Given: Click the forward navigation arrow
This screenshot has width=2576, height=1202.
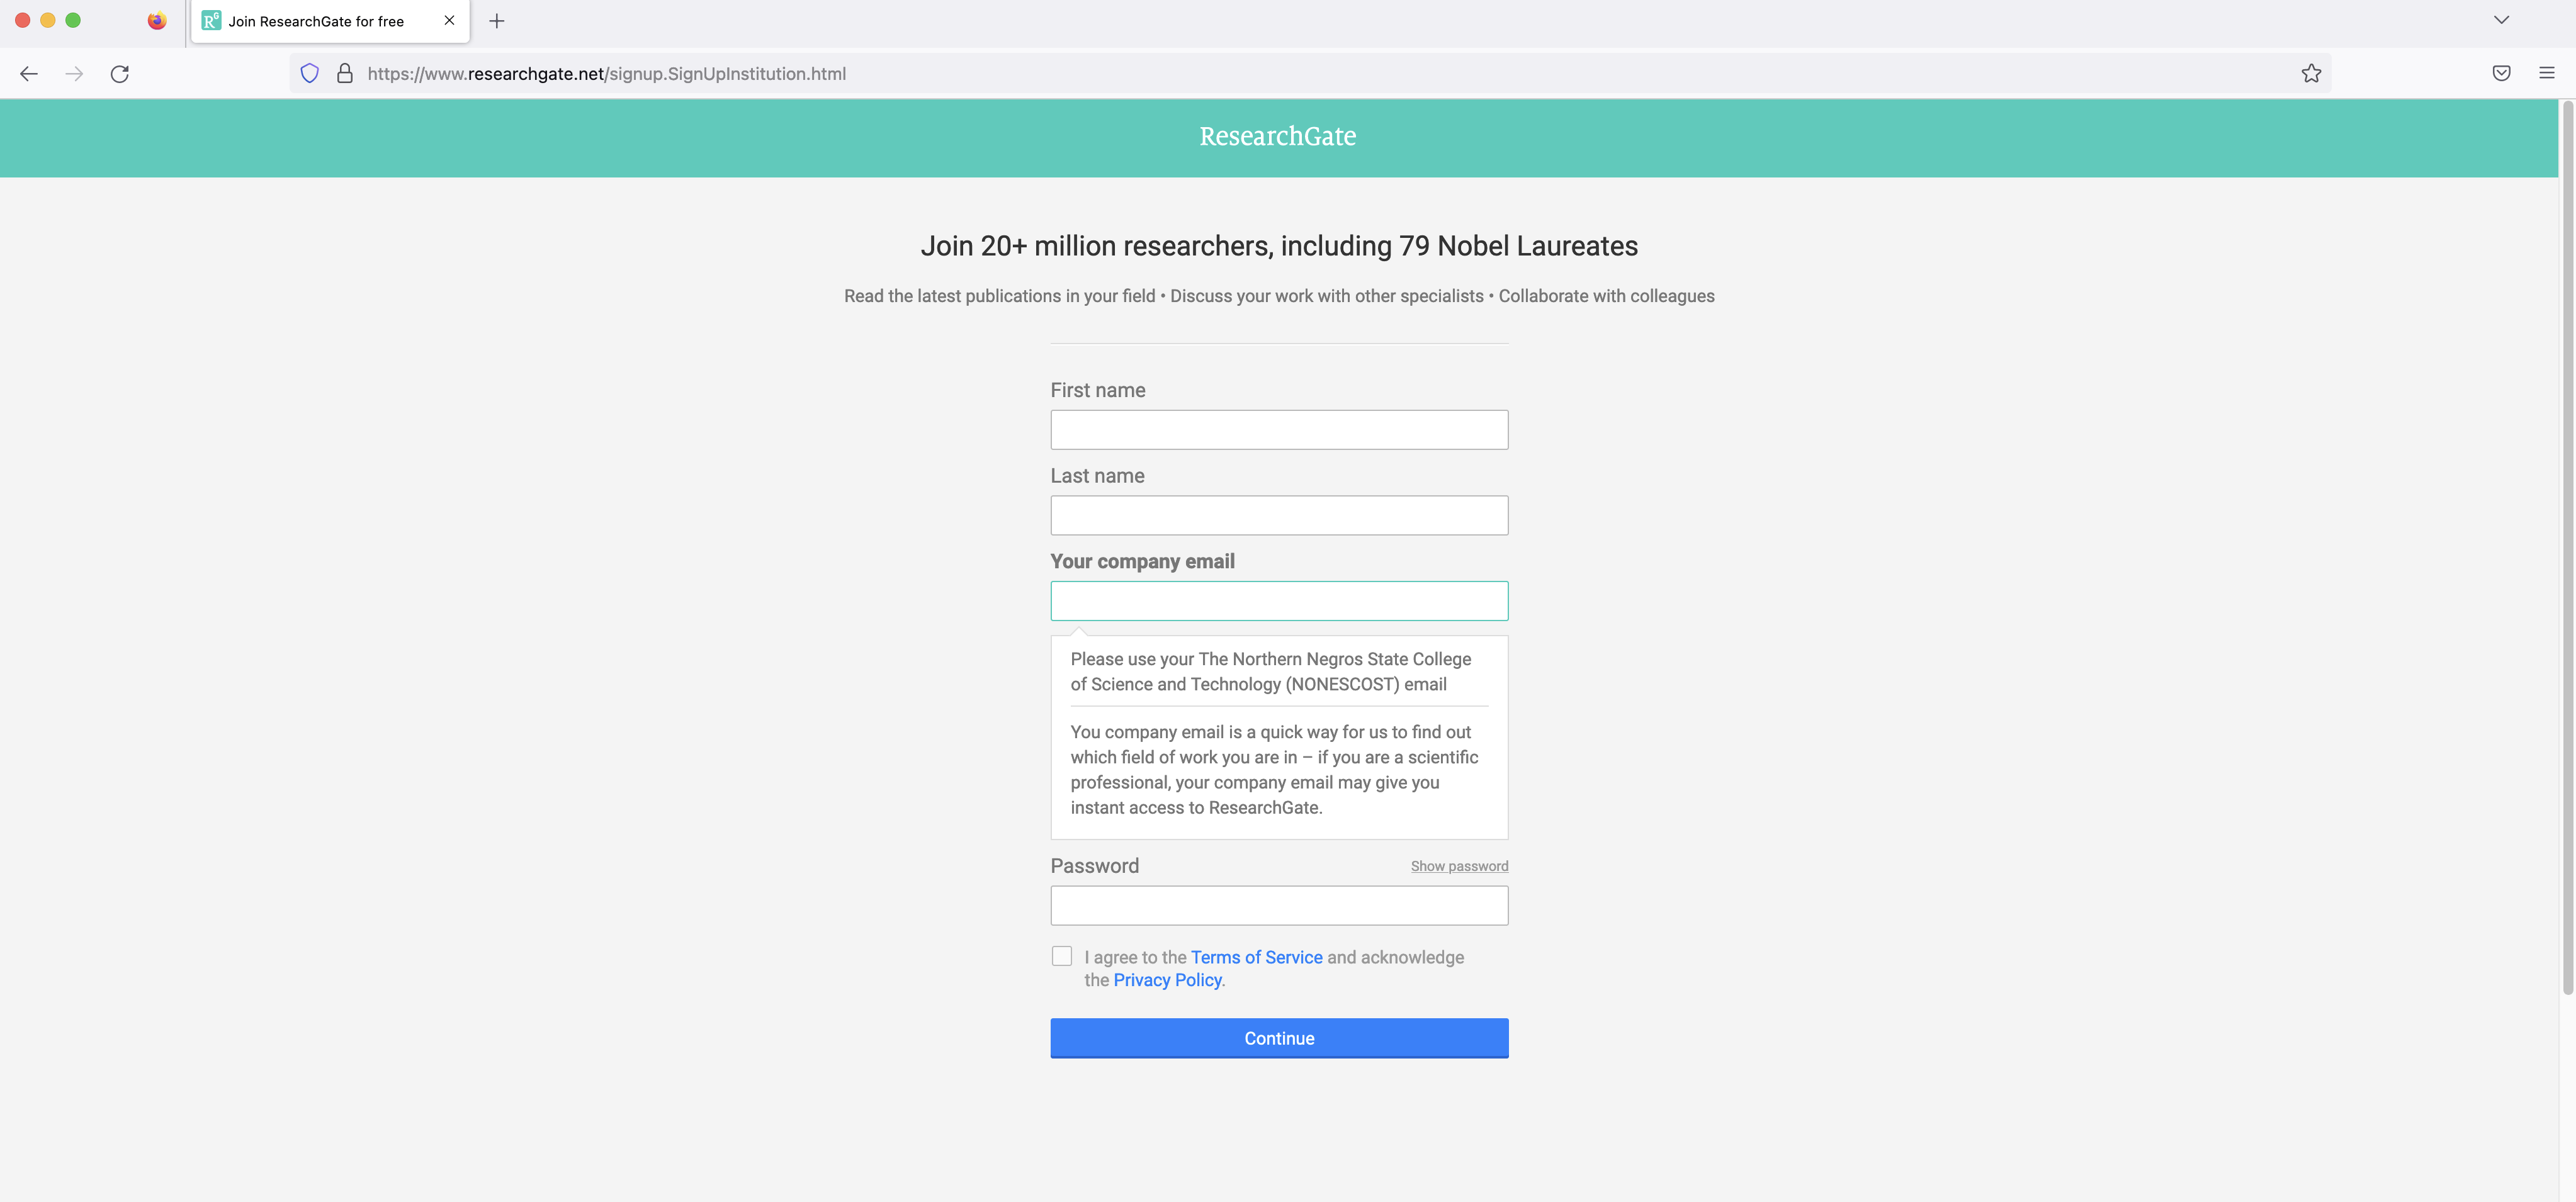Looking at the screenshot, I should 74,73.
